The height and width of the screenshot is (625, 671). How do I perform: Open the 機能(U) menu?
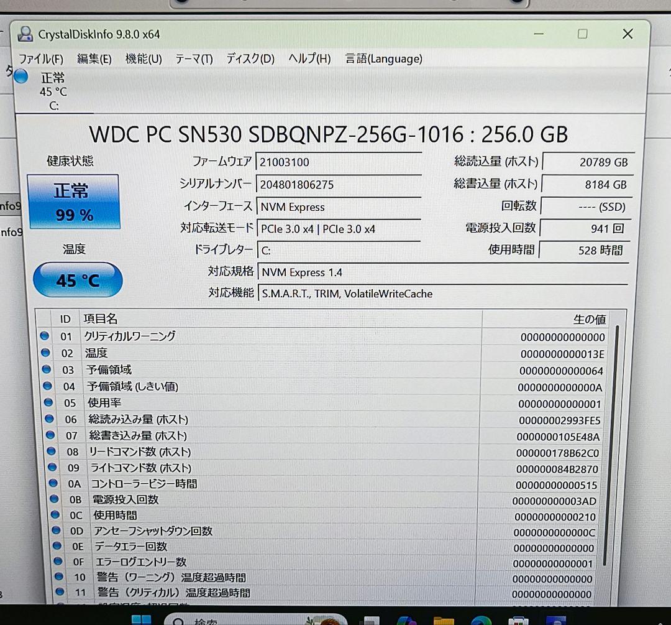point(144,58)
